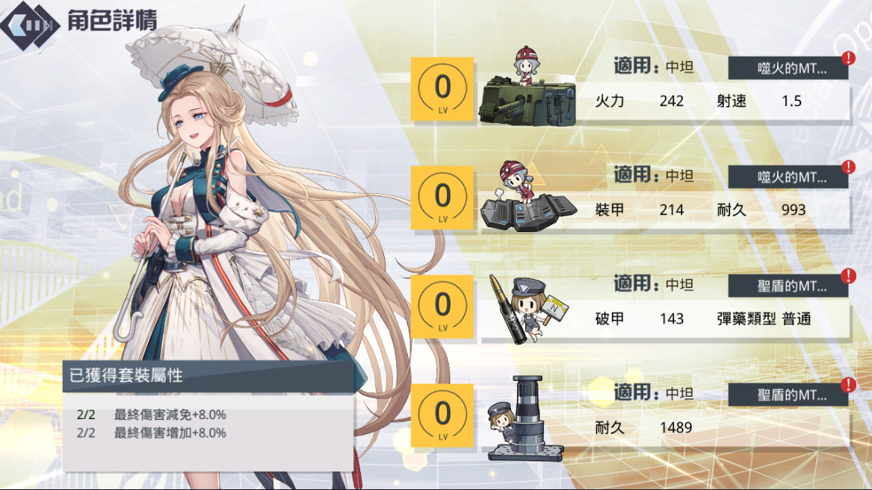The height and width of the screenshot is (490, 872).
Task: Tap the level 0 badge of 火力 equipment
Action: [442, 89]
